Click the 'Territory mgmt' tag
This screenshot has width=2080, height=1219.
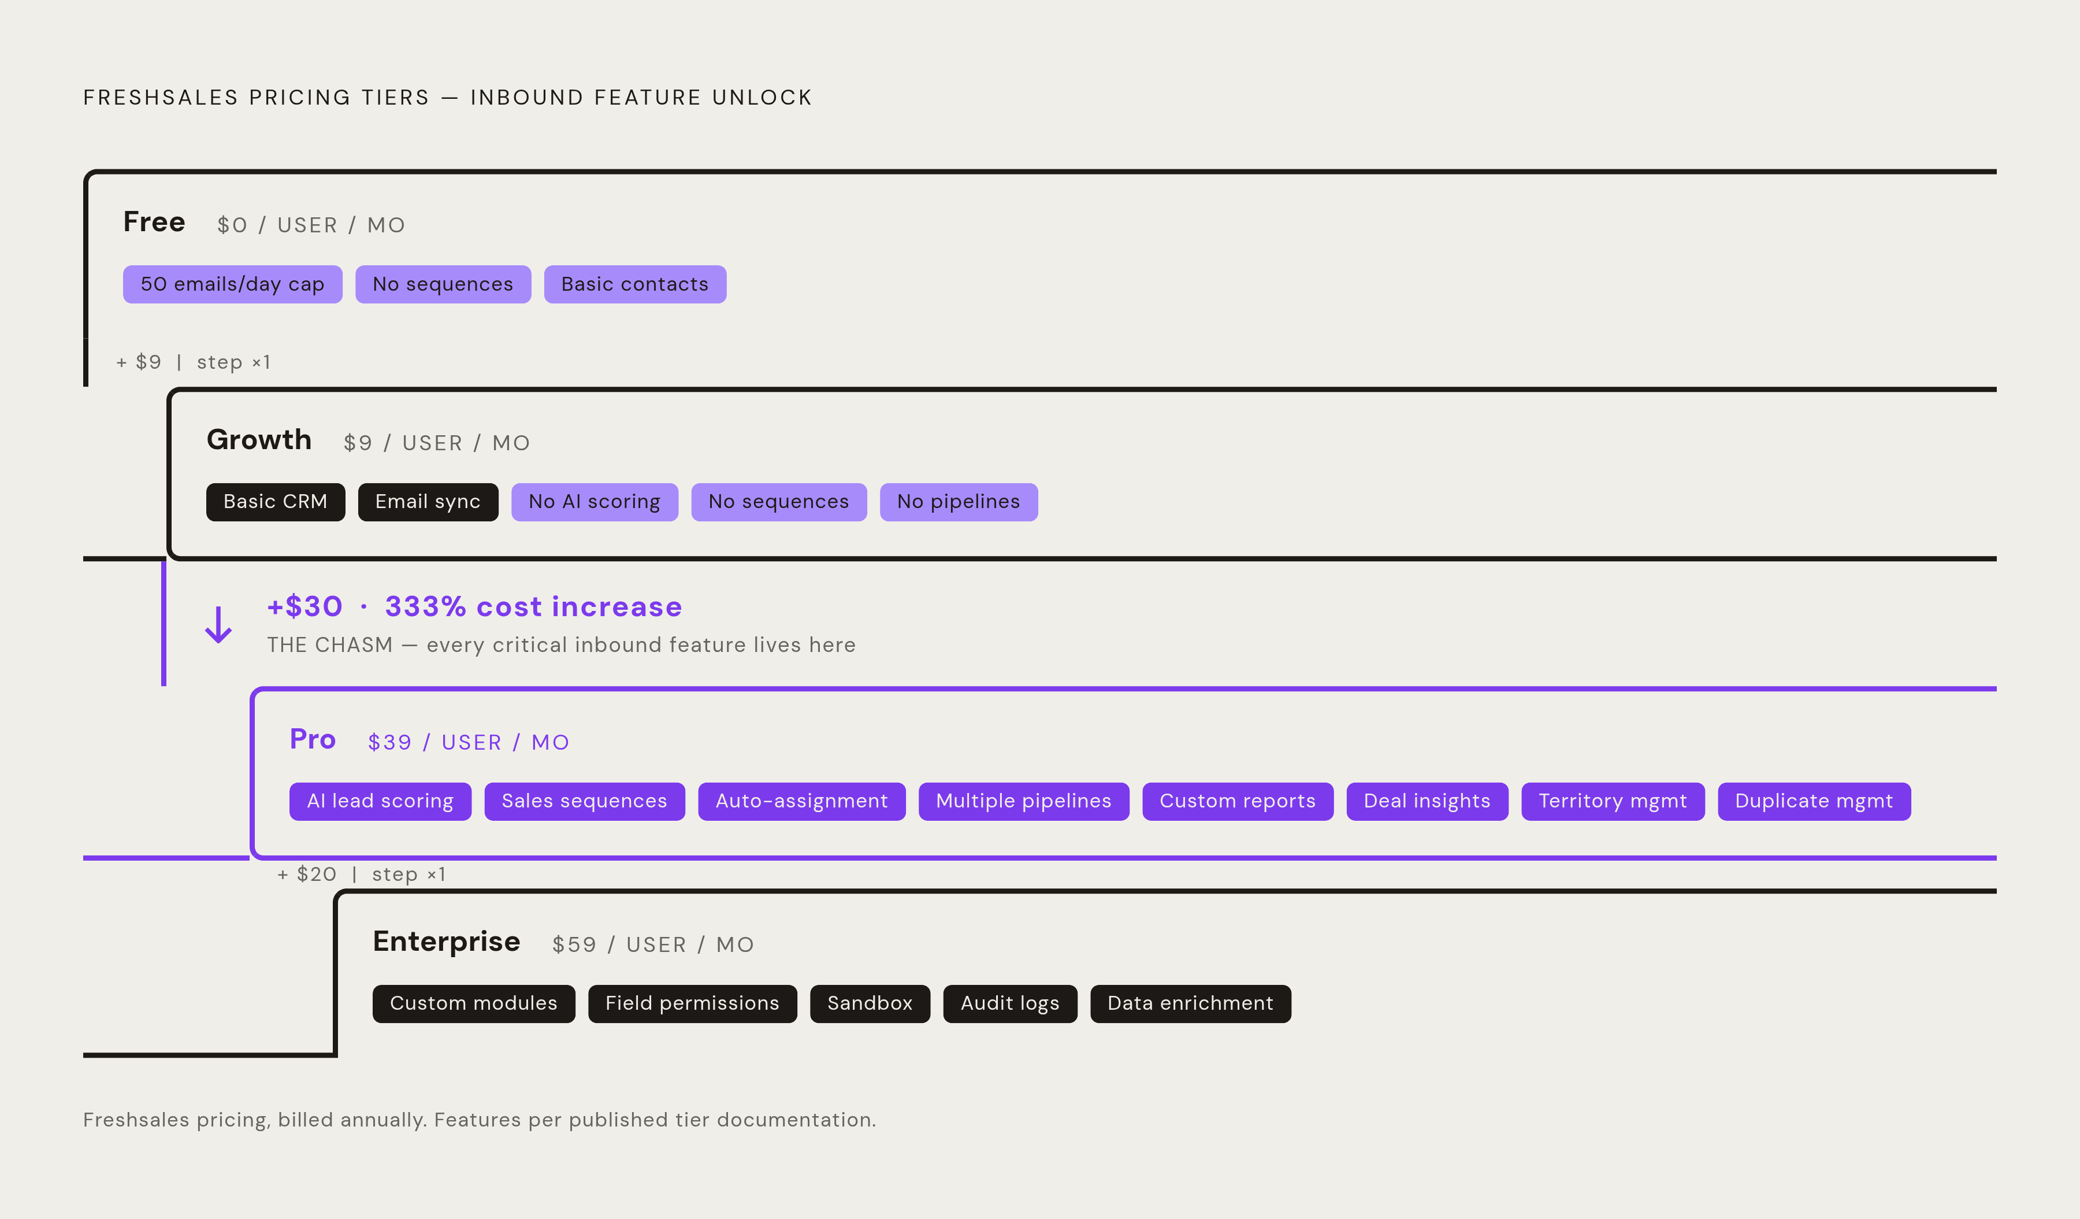pyautogui.click(x=1613, y=801)
